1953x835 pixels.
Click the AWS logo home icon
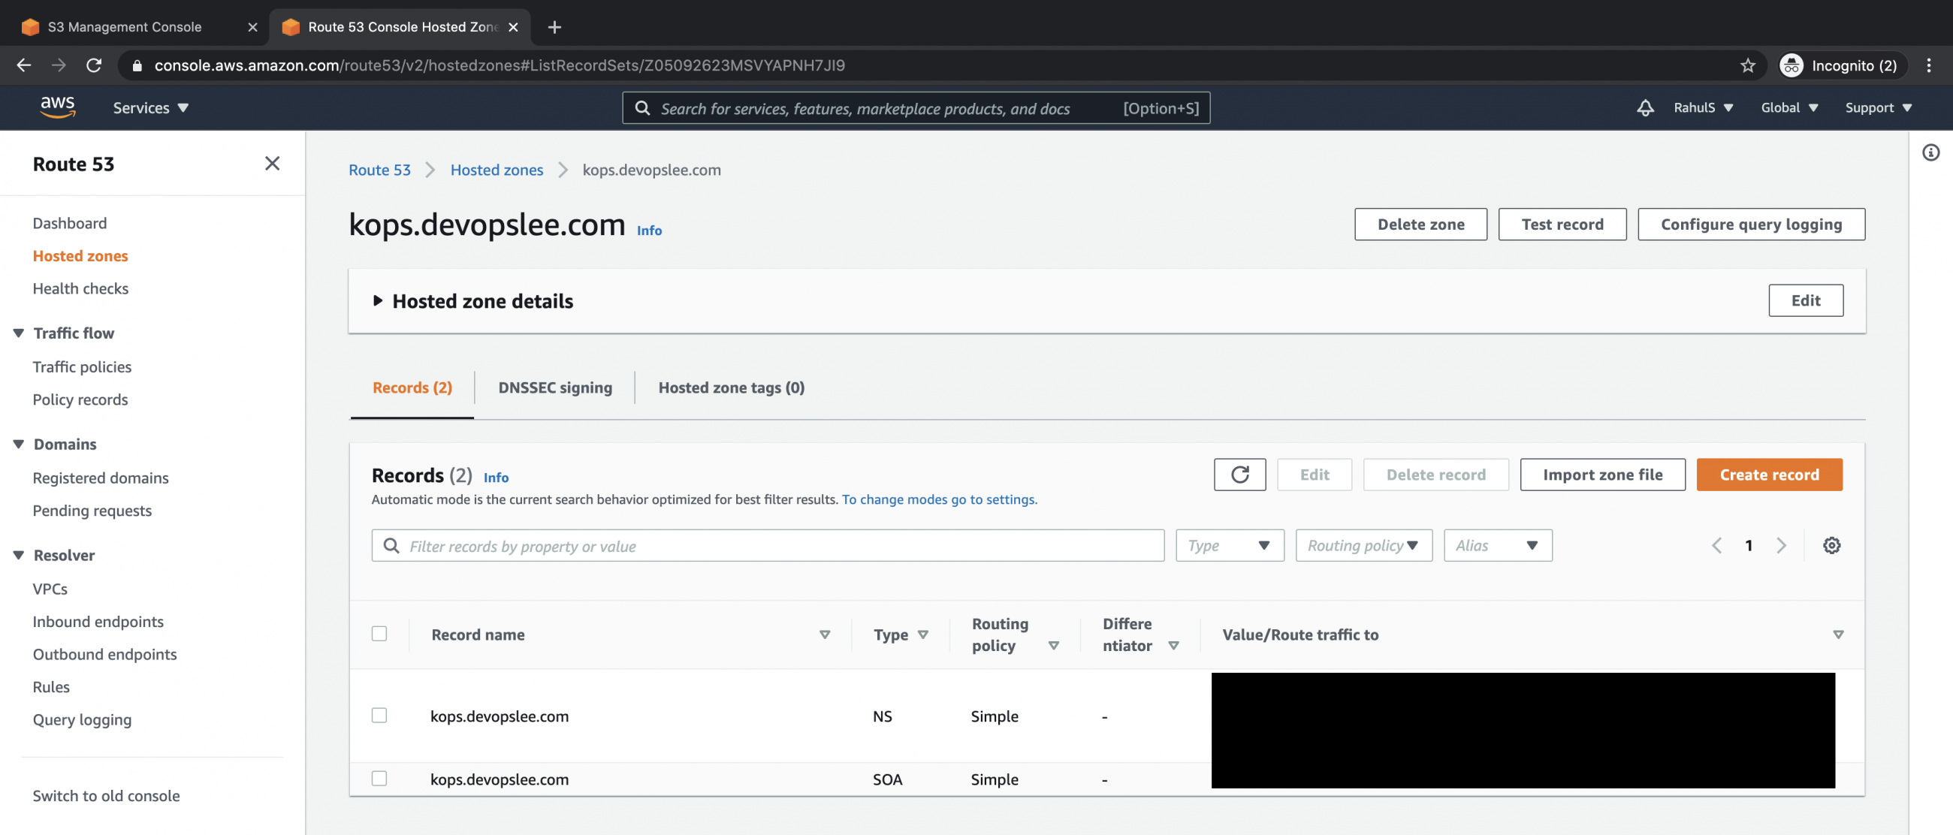point(58,107)
